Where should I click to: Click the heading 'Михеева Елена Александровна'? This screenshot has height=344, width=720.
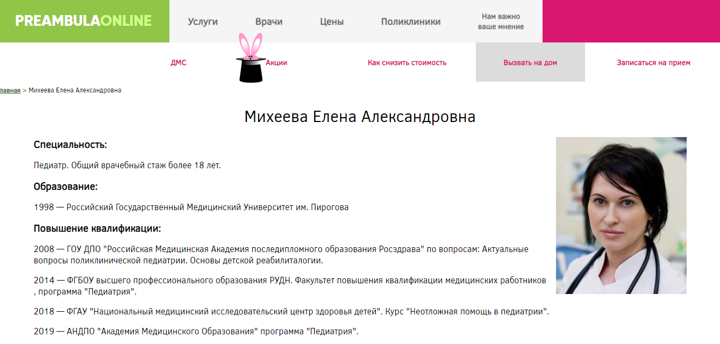tap(360, 117)
